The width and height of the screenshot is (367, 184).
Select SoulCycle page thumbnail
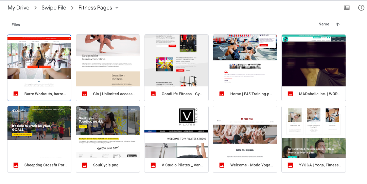[108, 132]
